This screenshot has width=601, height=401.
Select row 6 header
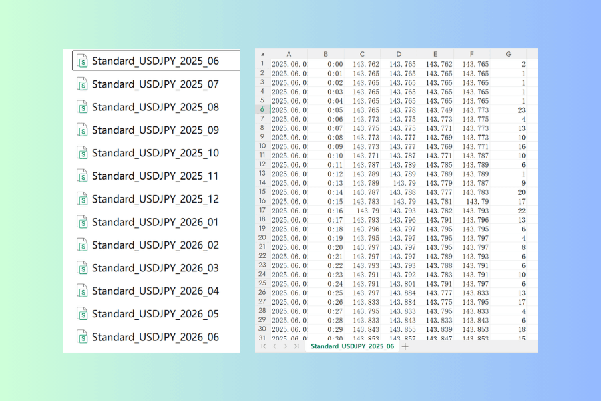click(262, 110)
